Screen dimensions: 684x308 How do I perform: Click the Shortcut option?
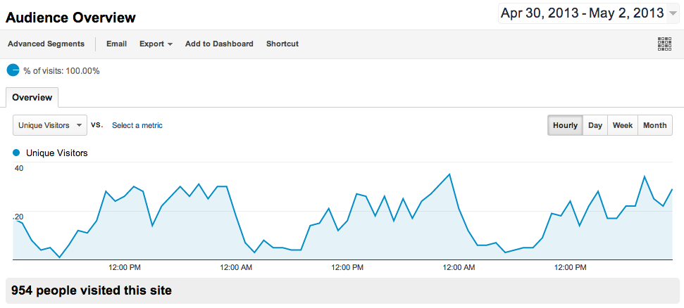pyautogui.click(x=282, y=44)
